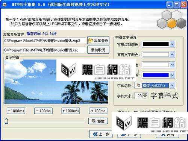Maximize the MTV电子相册 window
The width and height of the screenshot is (188, 141).
177,5
